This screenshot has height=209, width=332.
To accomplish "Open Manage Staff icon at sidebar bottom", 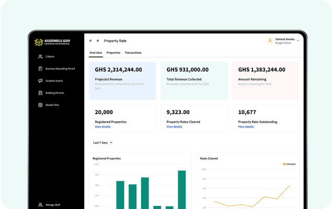I will pos(40,204).
